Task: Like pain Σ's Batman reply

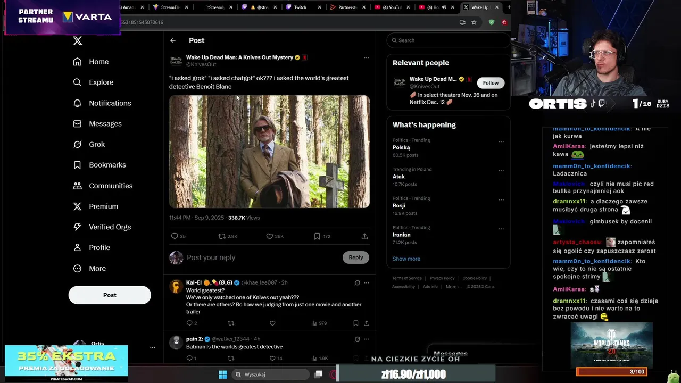Action: coord(276,359)
